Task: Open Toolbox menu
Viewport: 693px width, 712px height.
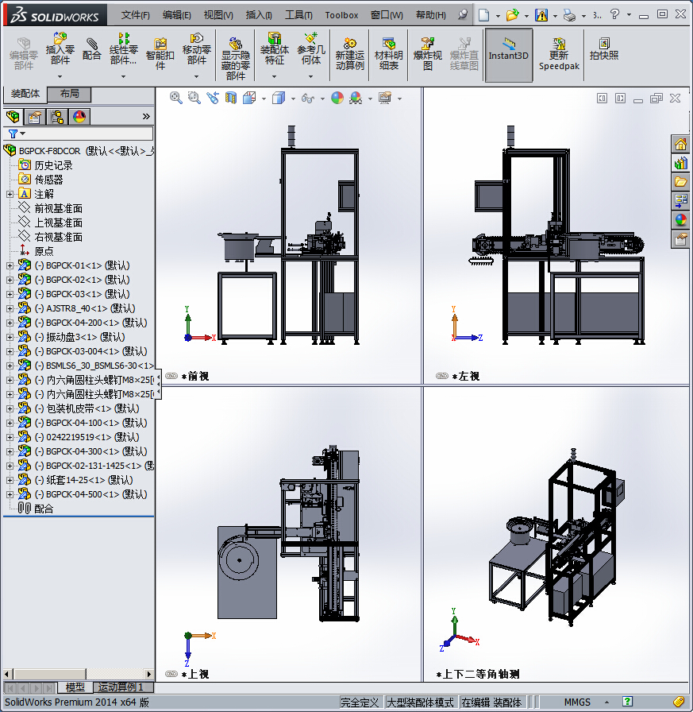Action: coord(341,15)
